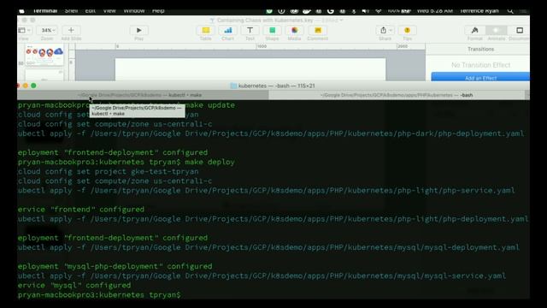Switch to the Animate inspector in Keynote
Screen dimensions: 547x308
tap(496, 31)
